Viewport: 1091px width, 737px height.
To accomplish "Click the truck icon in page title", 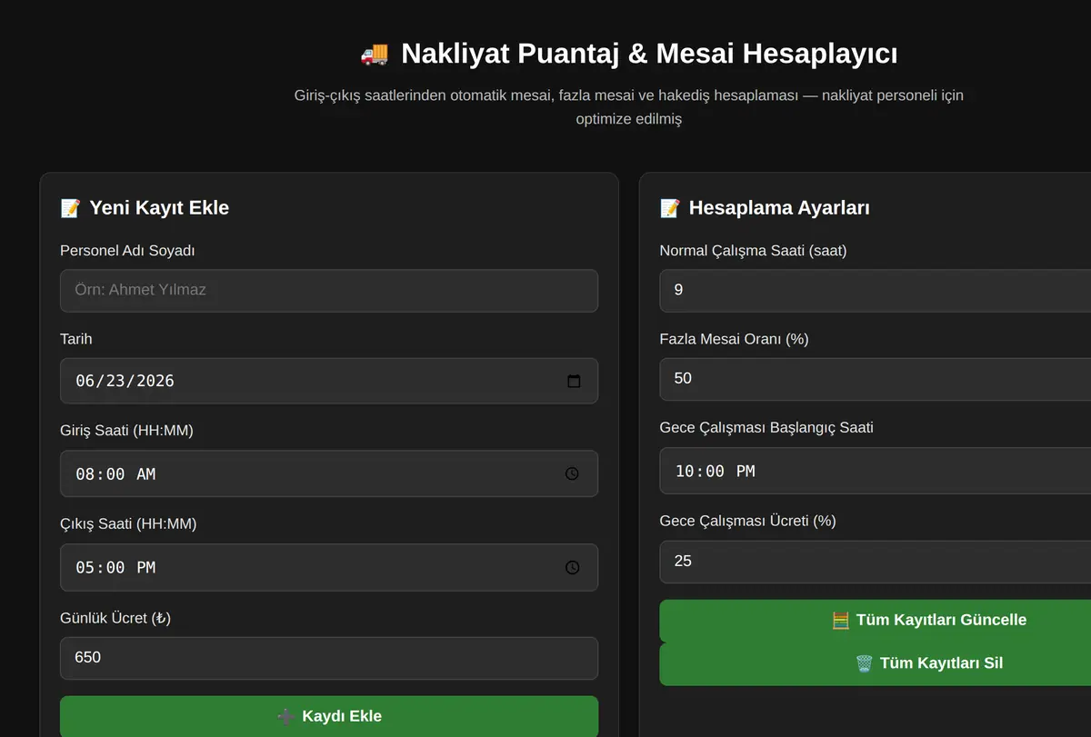I will point(375,54).
